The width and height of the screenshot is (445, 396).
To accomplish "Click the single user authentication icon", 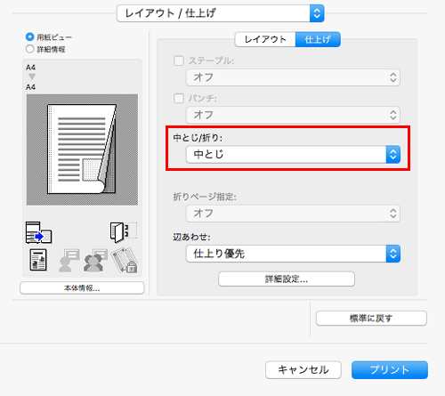I will point(69,260).
